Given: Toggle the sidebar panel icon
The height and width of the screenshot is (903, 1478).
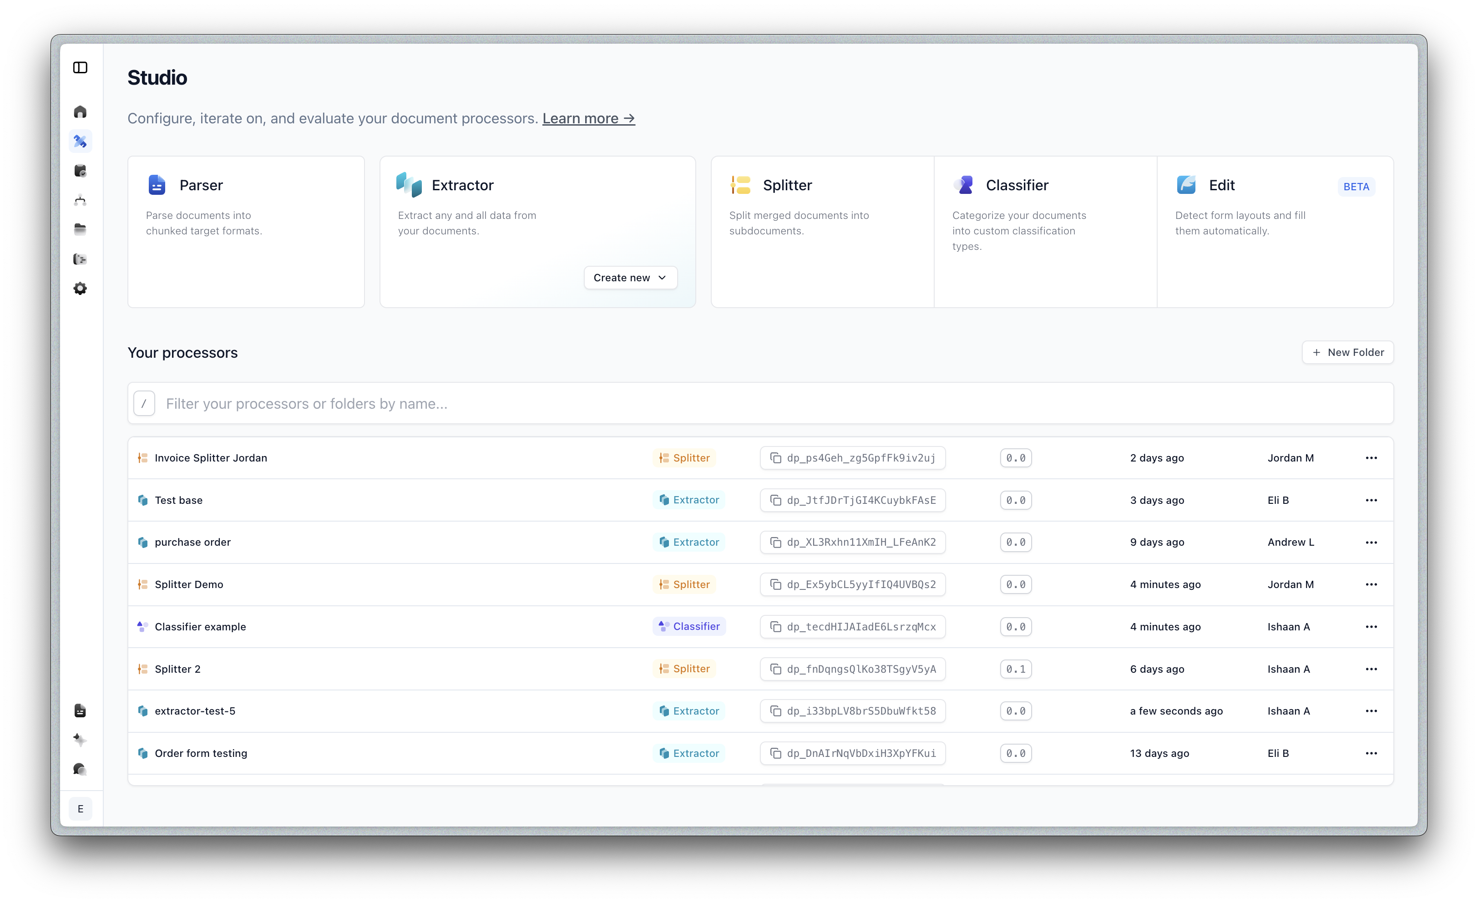Looking at the screenshot, I should (x=81, y=68).
